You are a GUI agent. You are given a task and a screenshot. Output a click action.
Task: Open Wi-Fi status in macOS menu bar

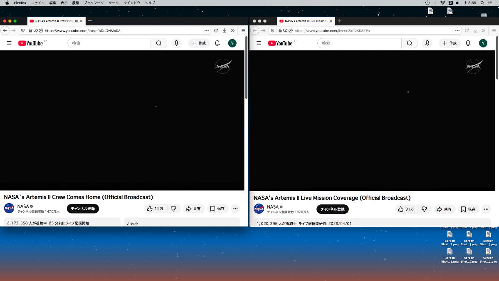click(x=443, y=3)
